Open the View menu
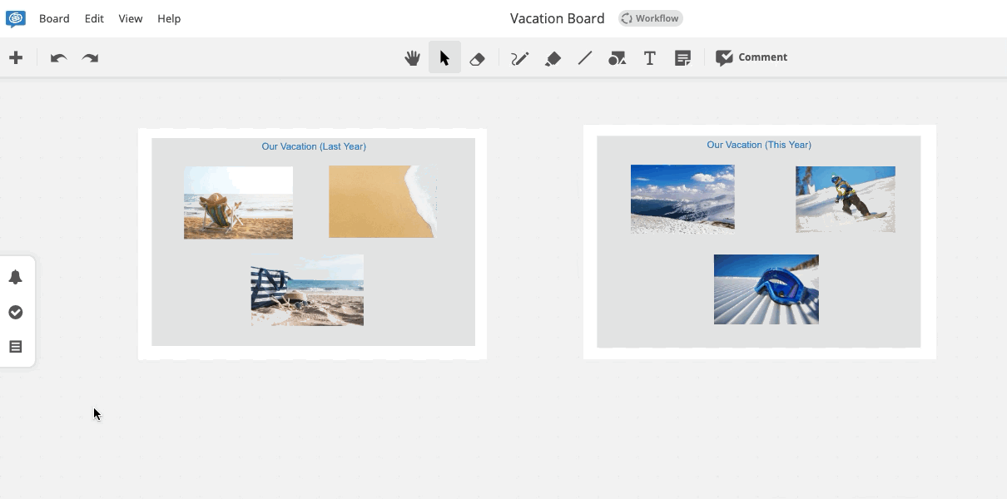The height and width of the screenshot is (499, 1007). 130,18
